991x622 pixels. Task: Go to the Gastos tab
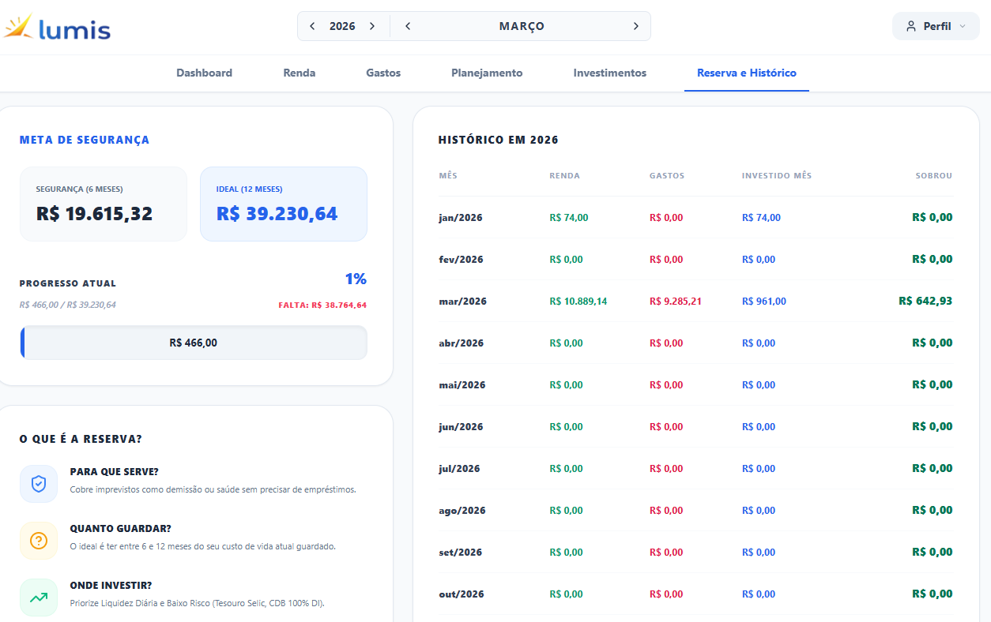point(383,73)
